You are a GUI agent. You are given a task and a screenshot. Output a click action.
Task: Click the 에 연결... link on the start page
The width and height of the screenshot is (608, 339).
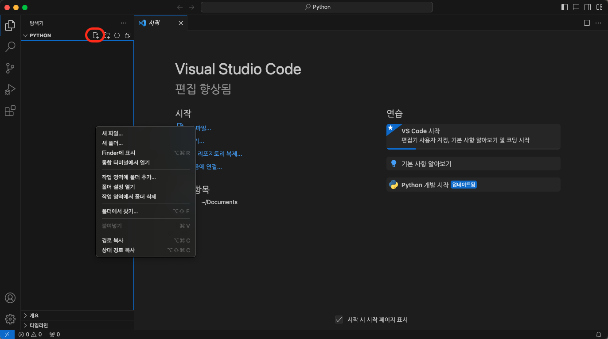click(209, 167)
